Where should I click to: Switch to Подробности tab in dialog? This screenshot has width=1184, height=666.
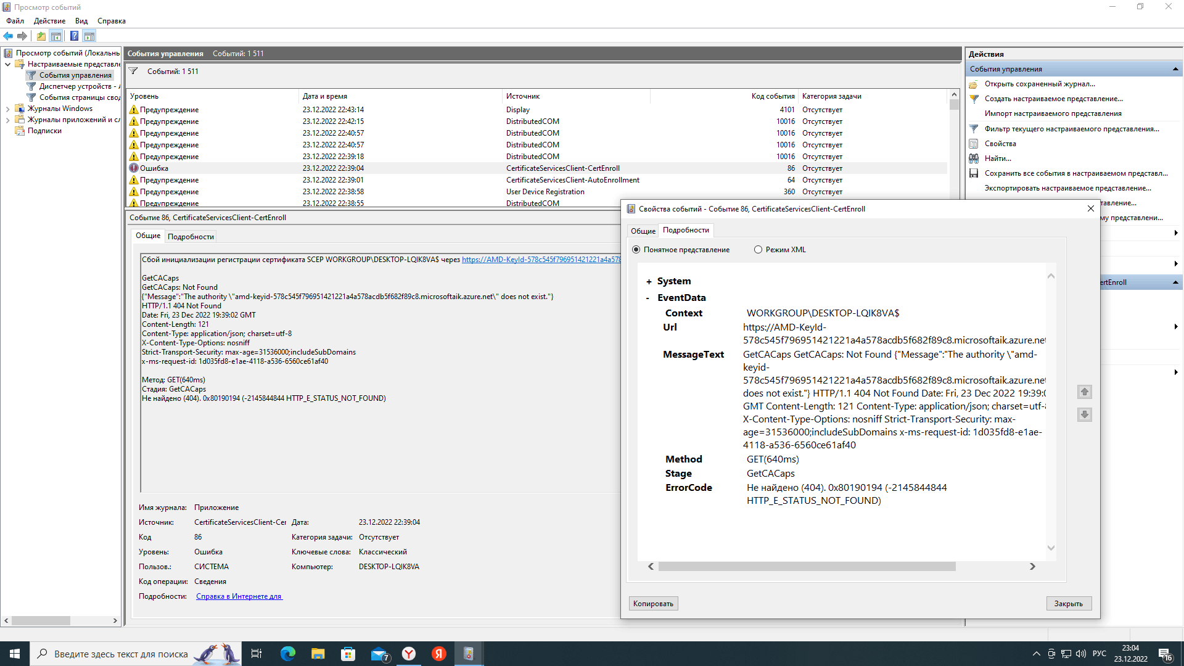coord(686,230)
